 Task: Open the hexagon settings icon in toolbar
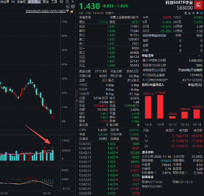pos(62,2)
